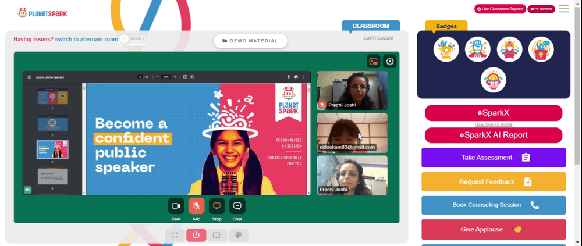Viewport: 582px width, 246px height.
Task: Click the PDF page number field
Action: (140, 77)
